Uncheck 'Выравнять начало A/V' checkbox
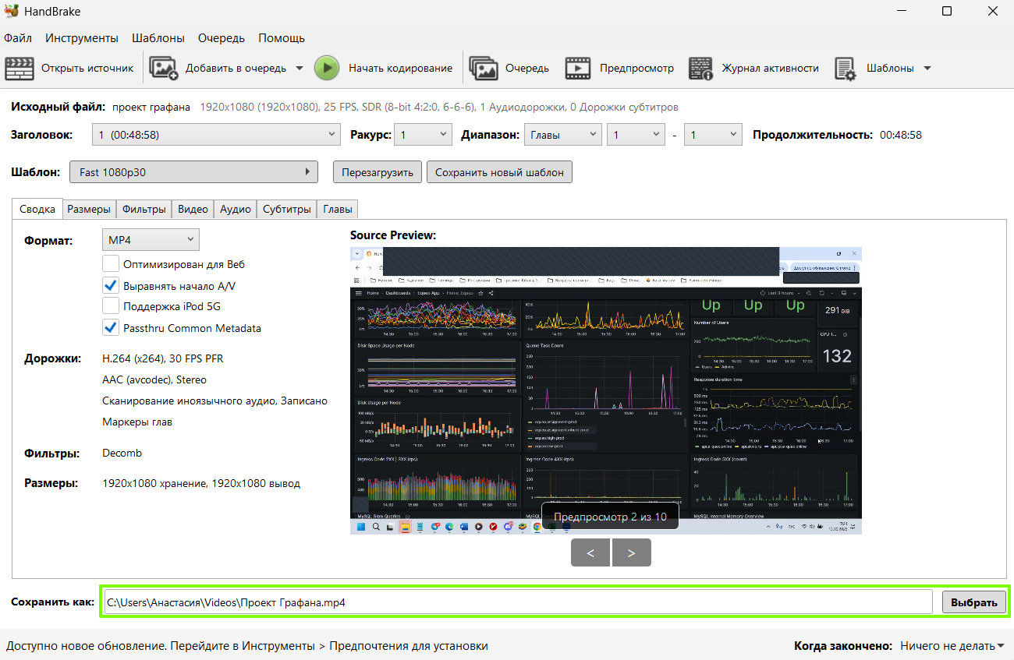 (111, 285)
